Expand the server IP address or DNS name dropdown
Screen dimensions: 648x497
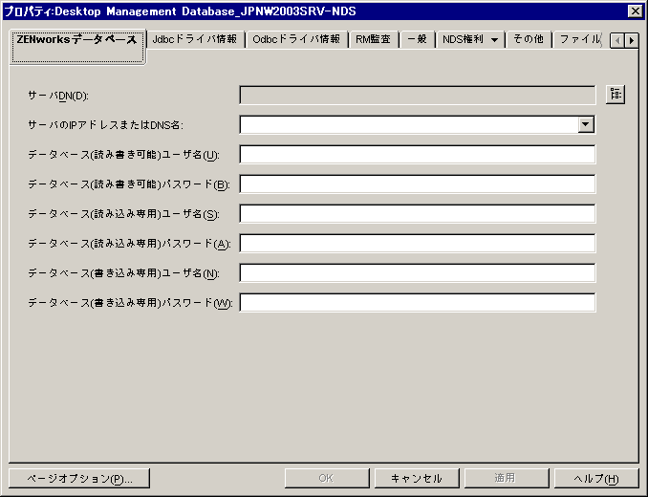(586, 124)
